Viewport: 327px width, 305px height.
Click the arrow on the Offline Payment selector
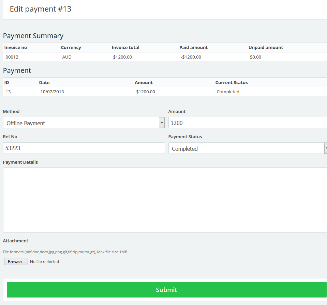pyautogui.click(x=162, y=123)
